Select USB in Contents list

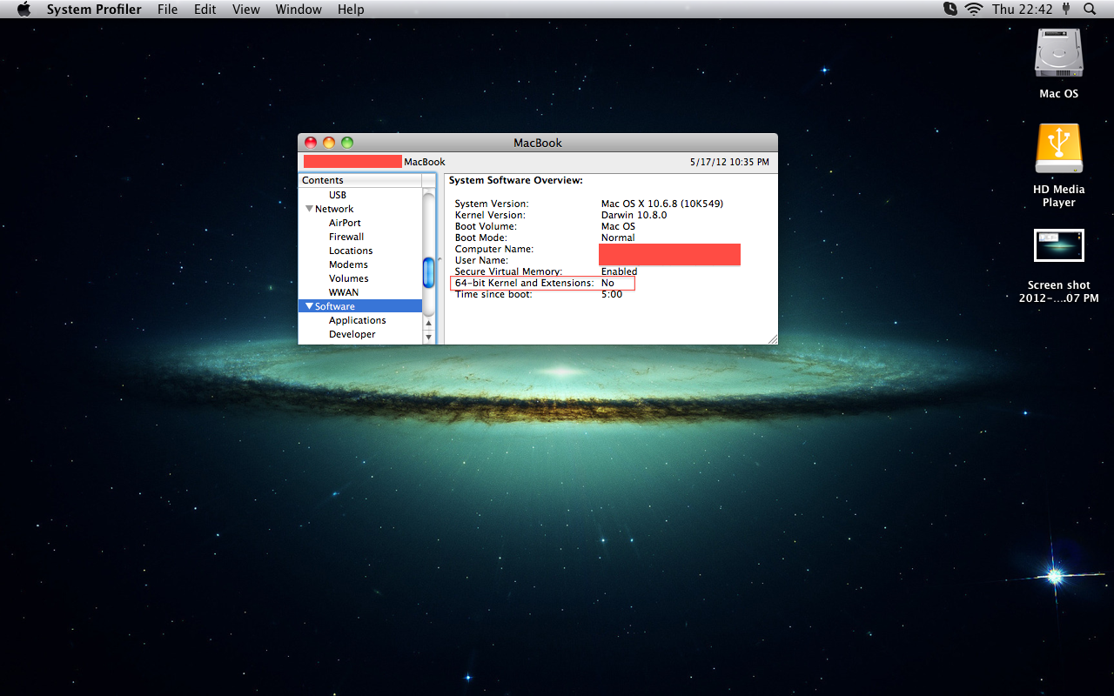coord(338,195)
